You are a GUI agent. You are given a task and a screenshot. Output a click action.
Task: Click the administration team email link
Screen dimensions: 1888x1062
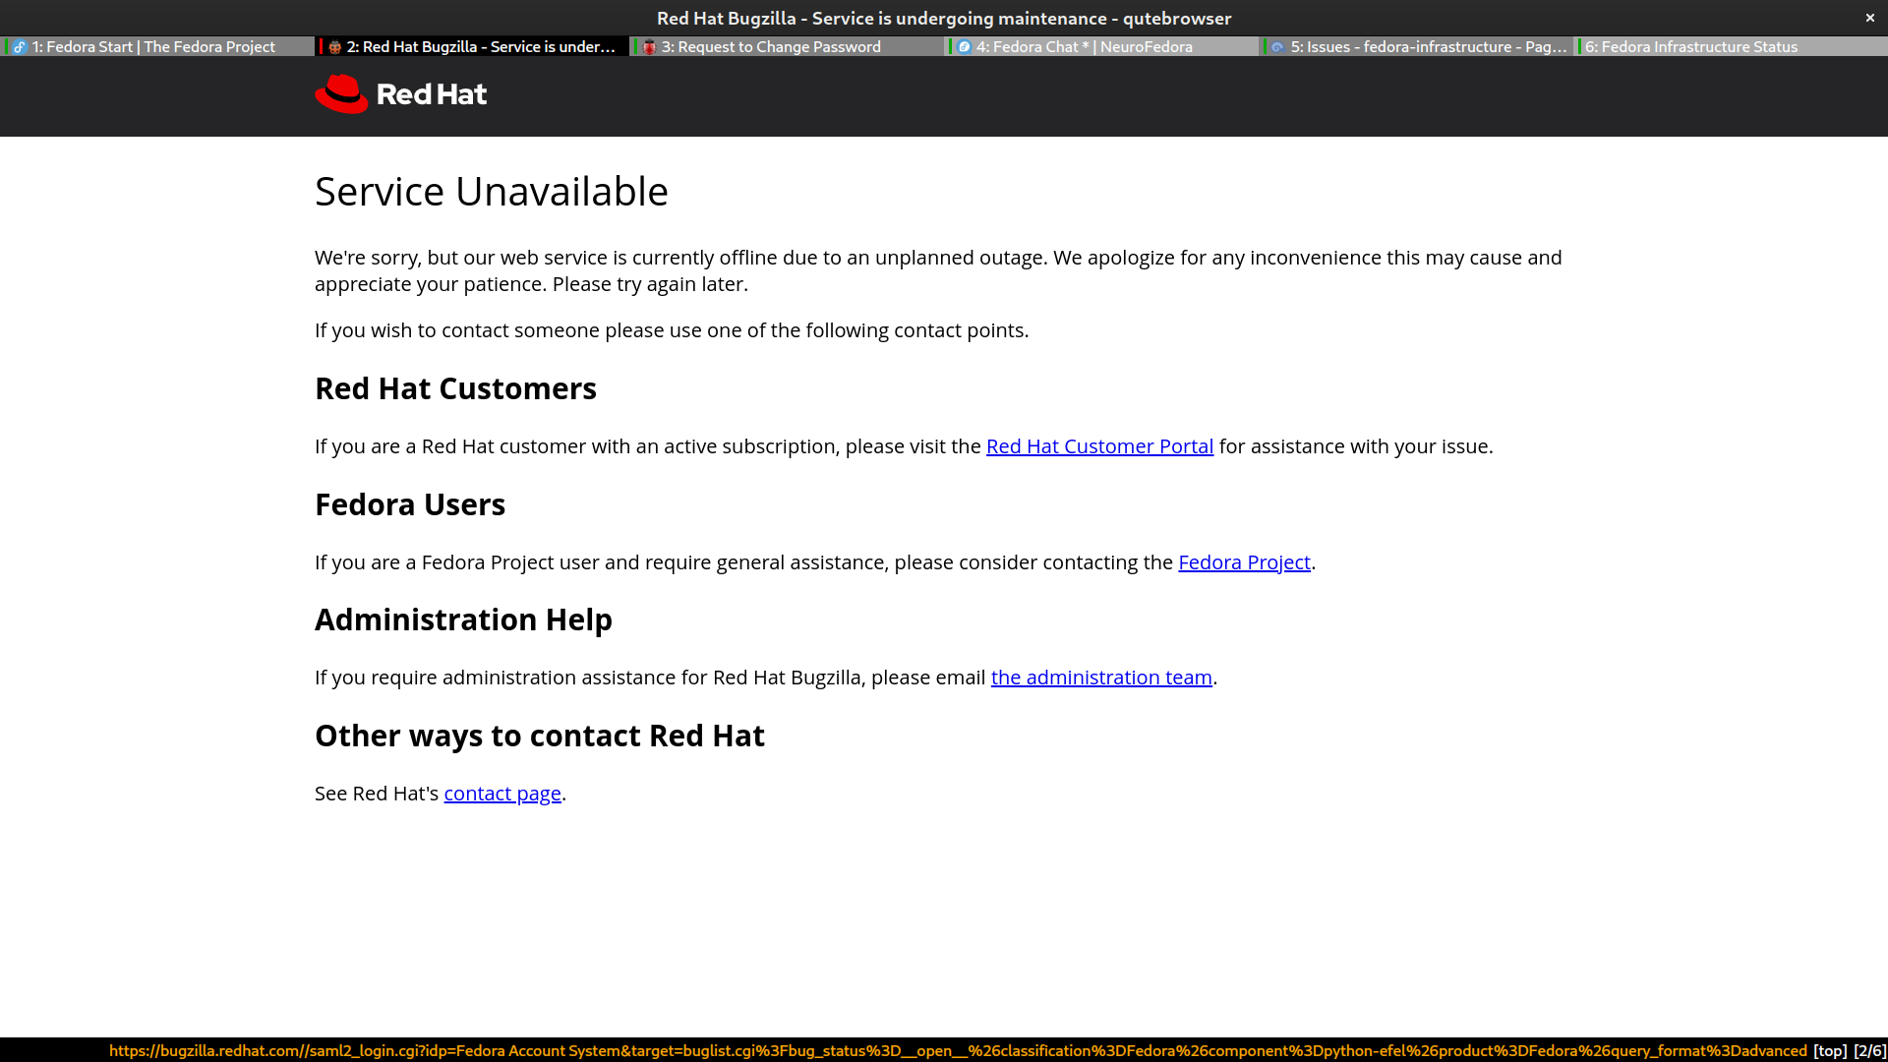click(x=1101, y=678)
